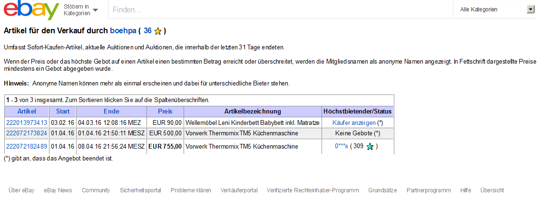Screen dimensions: 537x198
Task: Open eBay News footer link
Action: point(58,190)
